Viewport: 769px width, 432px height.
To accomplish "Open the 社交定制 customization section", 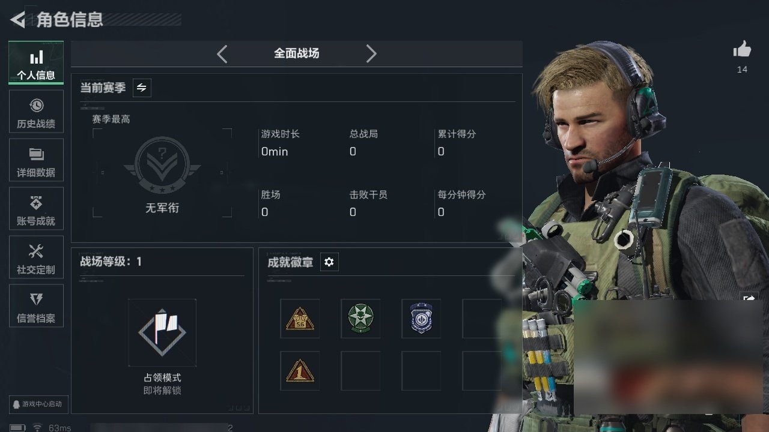I will tap(36, 258).
